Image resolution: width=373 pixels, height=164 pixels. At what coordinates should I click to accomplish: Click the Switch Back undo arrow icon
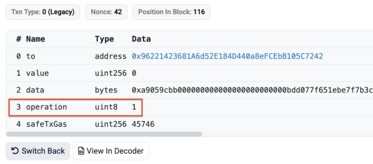[15, 151]
